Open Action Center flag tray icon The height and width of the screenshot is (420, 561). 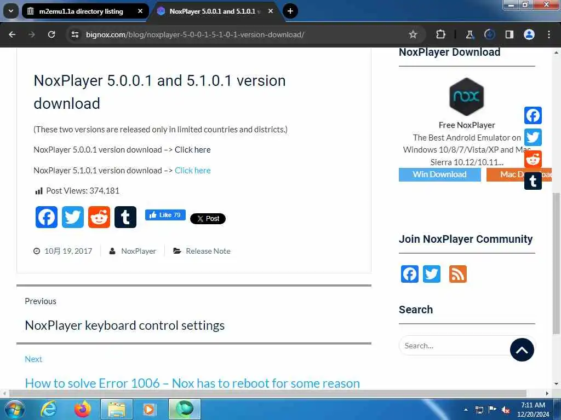pyautogui.click(x=493, y=410)
